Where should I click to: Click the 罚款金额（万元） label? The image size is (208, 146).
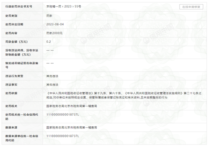17,42
